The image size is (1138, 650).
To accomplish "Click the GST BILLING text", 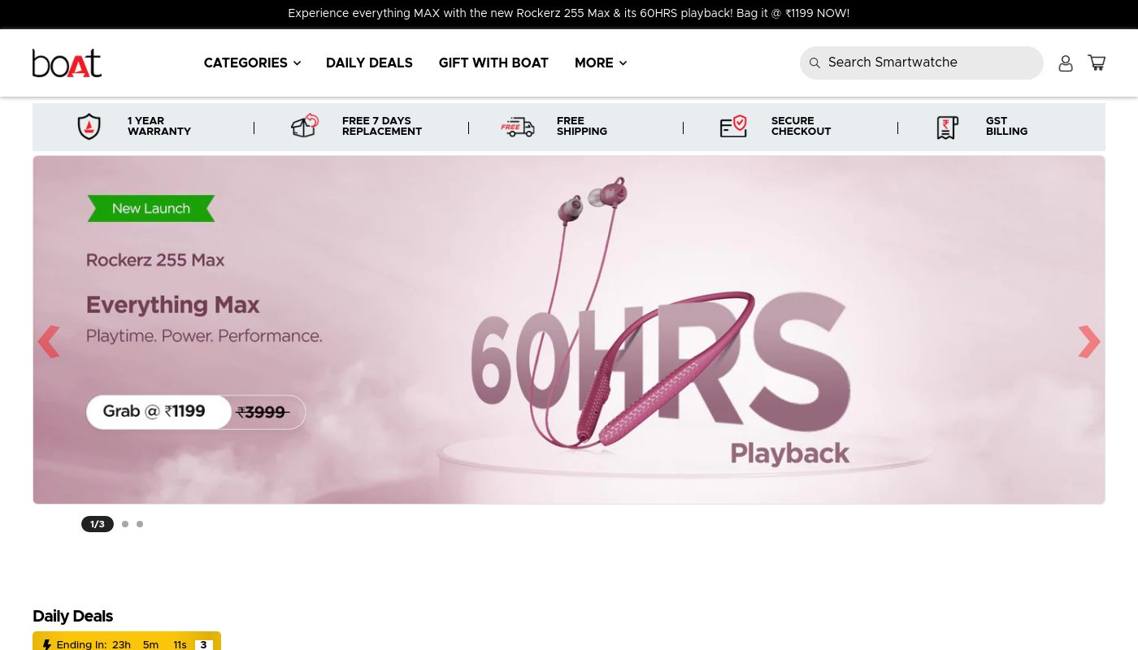I will 1006,126.
